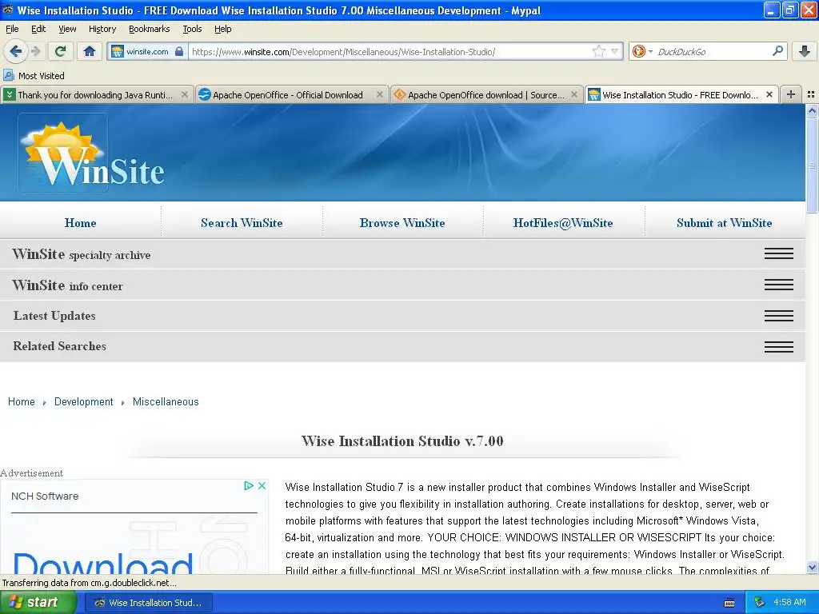
Task: Open the Bookmarks menu
Action: click(x=150, y=29)
